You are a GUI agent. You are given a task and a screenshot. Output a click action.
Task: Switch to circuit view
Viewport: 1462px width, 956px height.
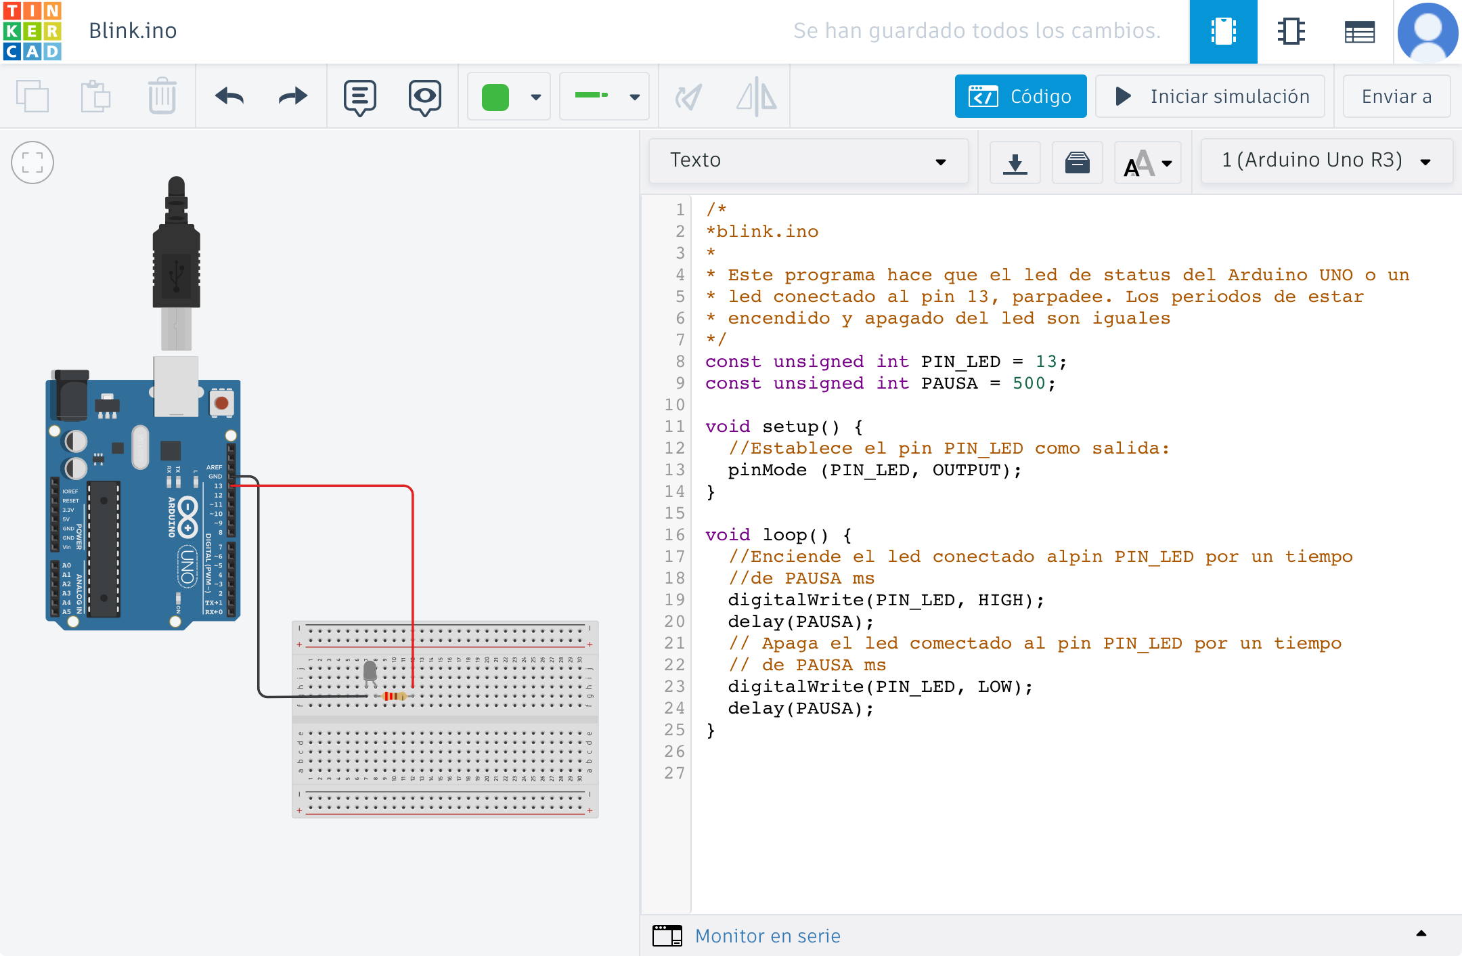pyautogui.click(x=1223, y=31)
